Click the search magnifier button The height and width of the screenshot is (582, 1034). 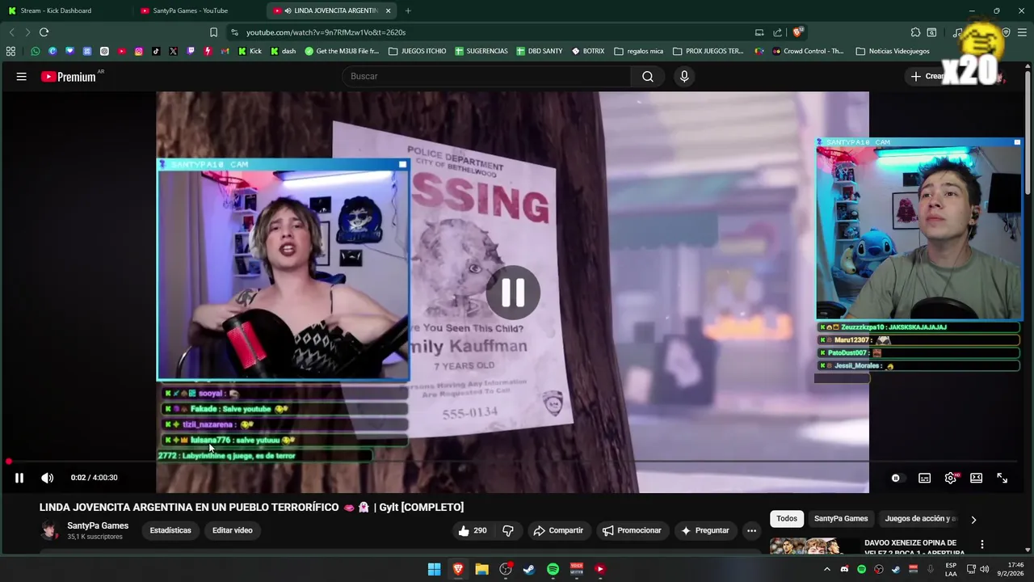(x=648, y=77)
